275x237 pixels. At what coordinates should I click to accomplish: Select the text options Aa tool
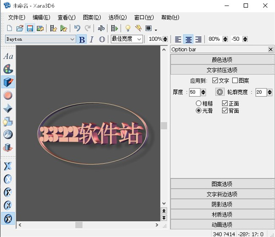click(x=8, y=56)
